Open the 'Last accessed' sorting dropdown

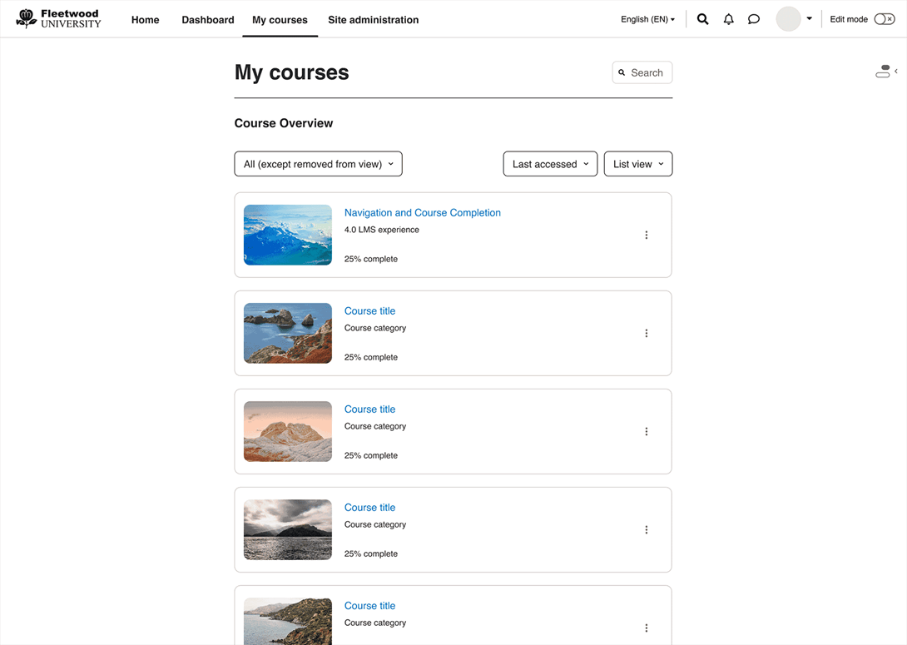(x=550, y=164)
